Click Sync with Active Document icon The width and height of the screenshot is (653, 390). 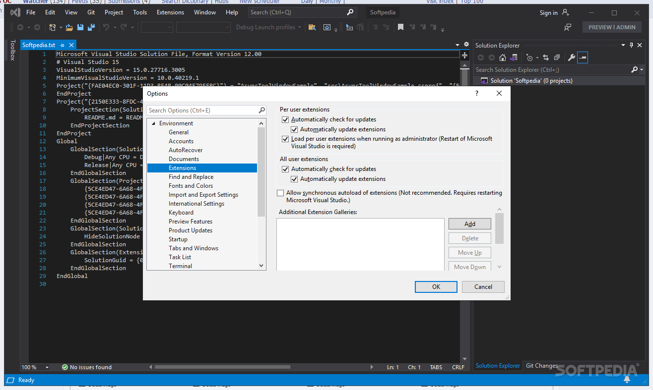(546, 57)
